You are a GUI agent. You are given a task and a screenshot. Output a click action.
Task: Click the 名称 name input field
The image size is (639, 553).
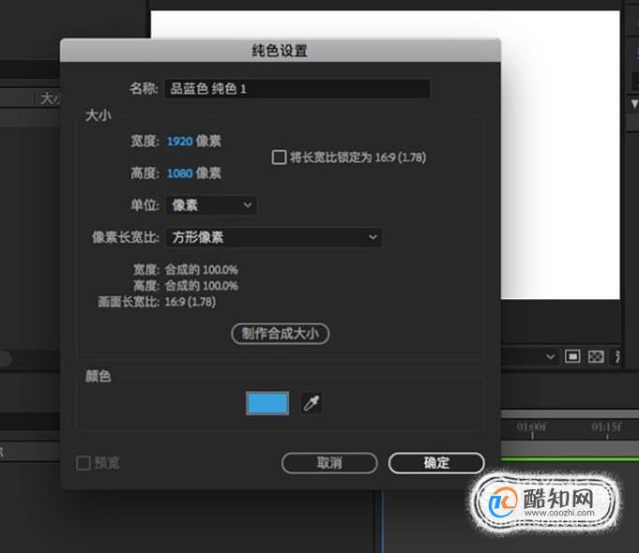click(297, 89)
